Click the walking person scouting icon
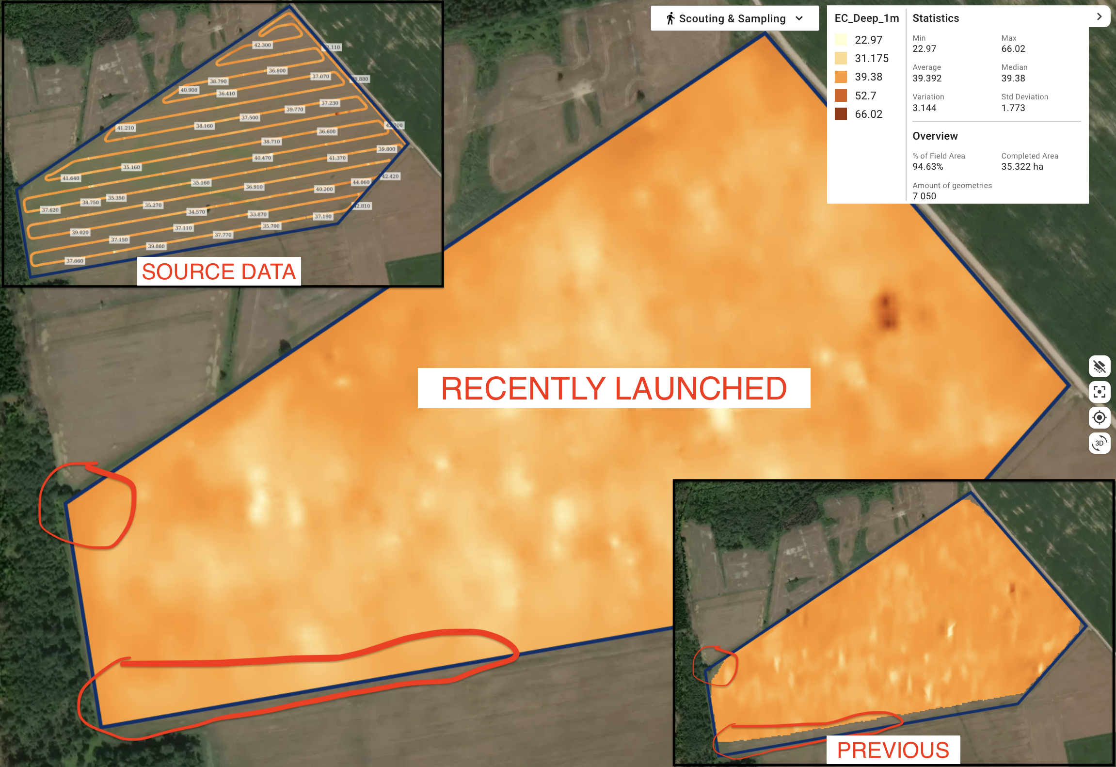 click(670, 18)
